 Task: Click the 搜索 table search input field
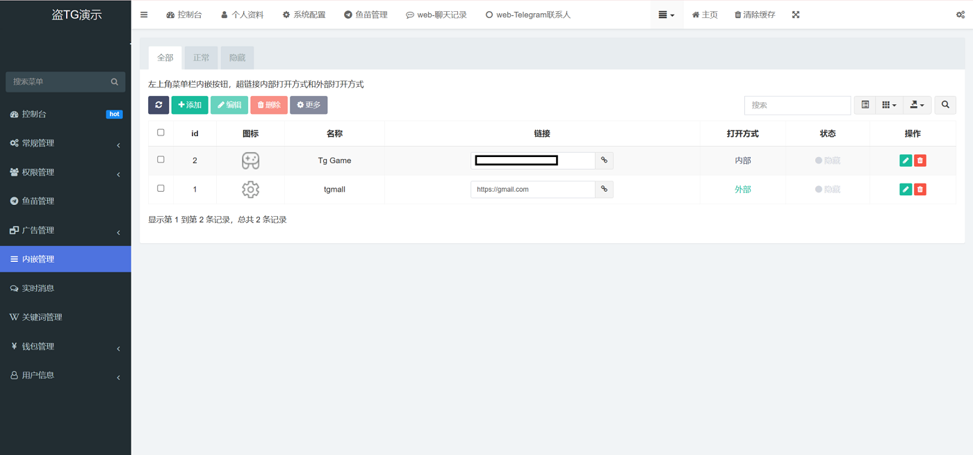click(797, 105)
